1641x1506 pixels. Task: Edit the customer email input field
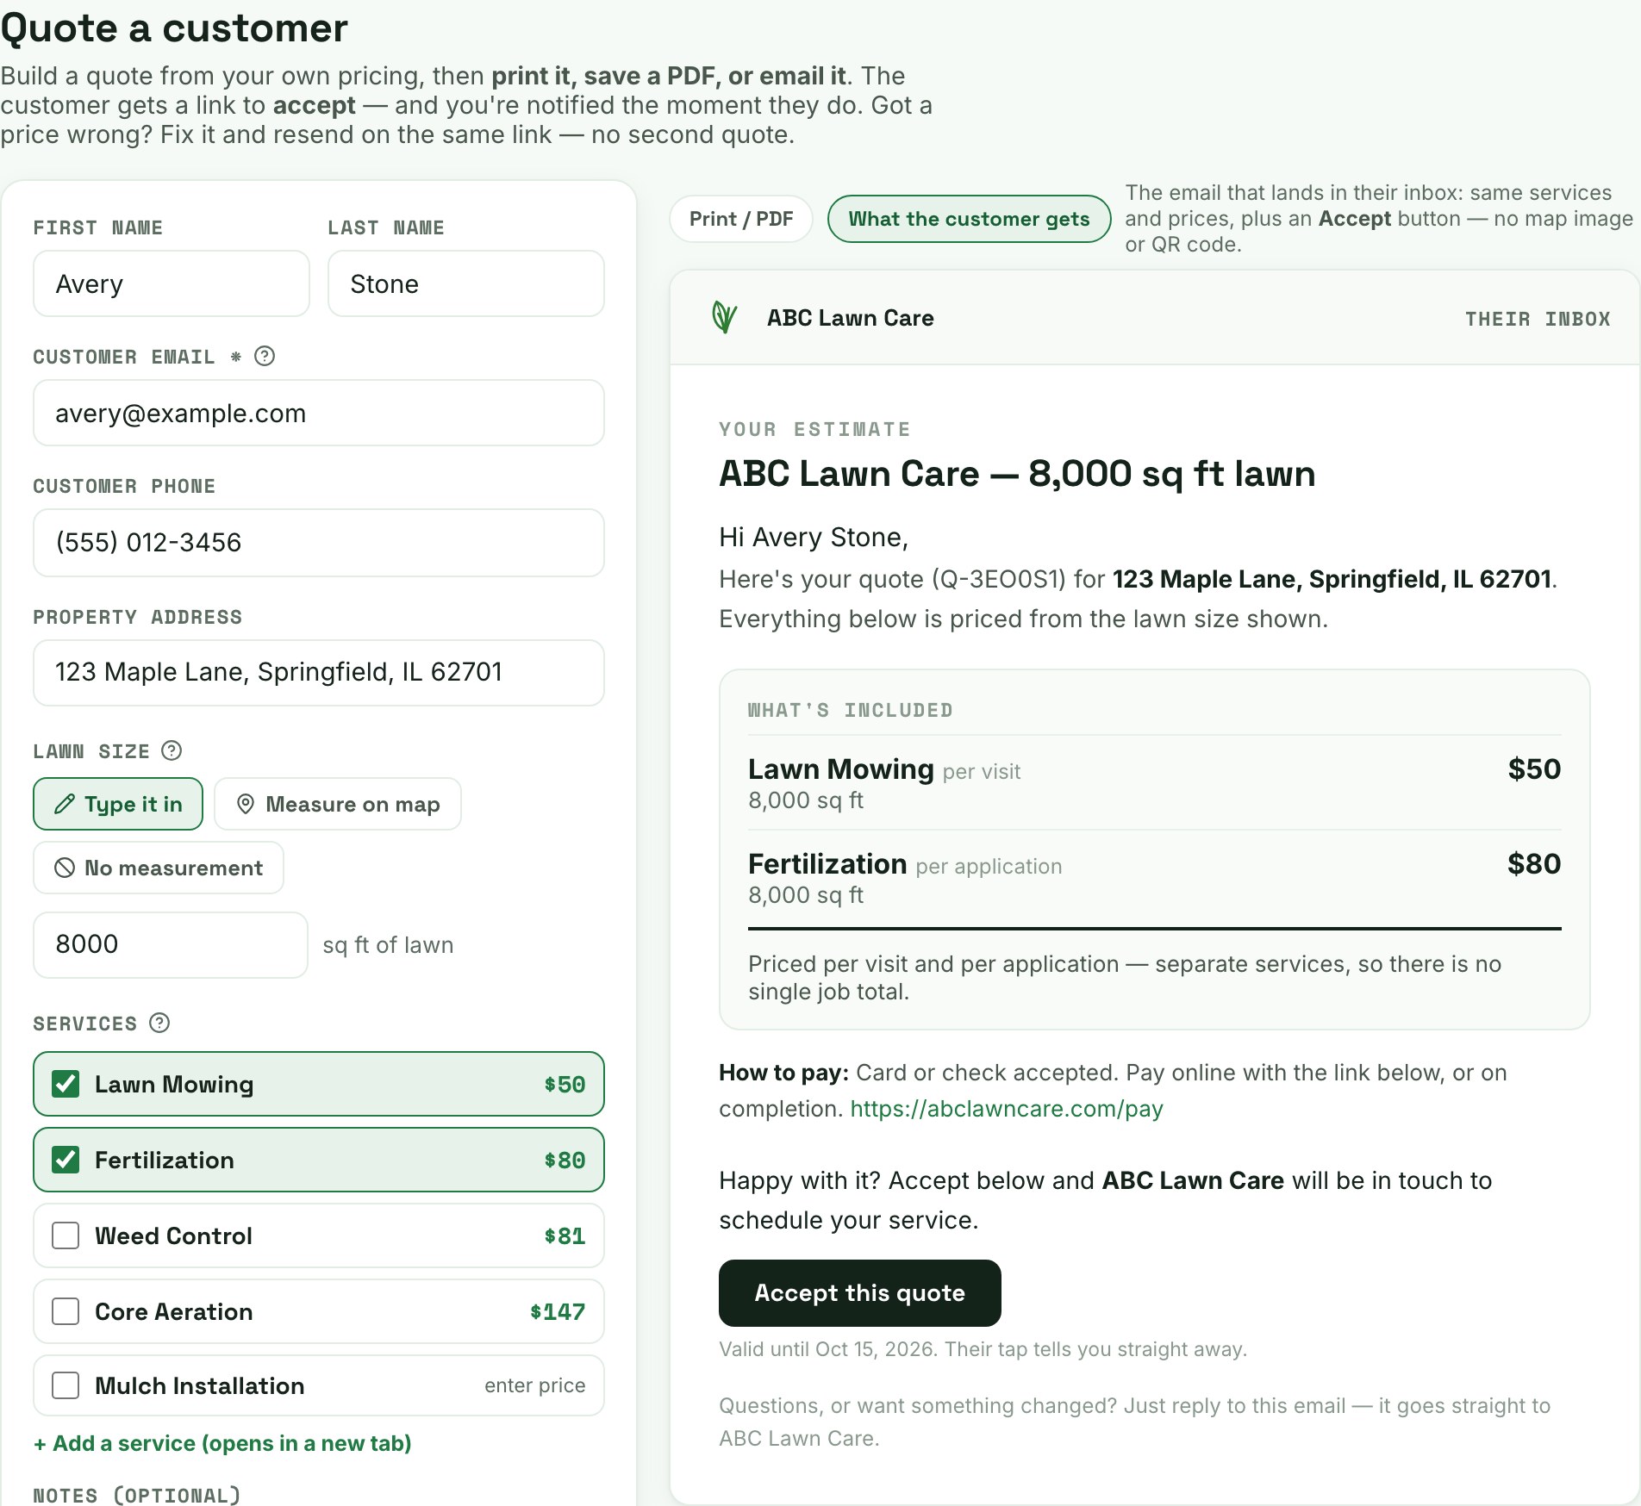(319, 413)
